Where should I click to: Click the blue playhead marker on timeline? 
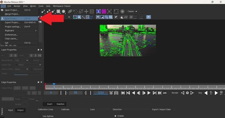pos(54,84)
